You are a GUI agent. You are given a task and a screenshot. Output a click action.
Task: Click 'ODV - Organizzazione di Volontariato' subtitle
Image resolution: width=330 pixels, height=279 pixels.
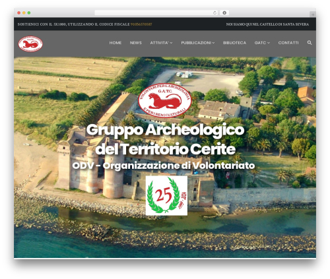pos(164,166)
